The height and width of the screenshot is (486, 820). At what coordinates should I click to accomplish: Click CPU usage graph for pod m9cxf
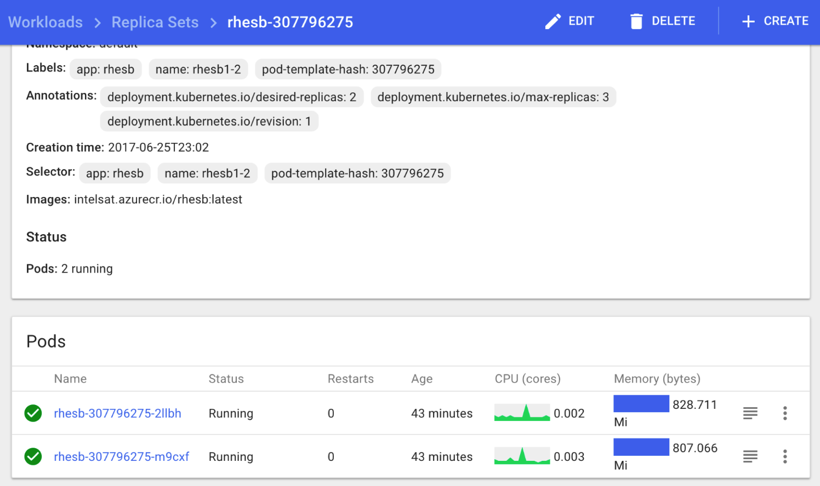coord(522,456)
